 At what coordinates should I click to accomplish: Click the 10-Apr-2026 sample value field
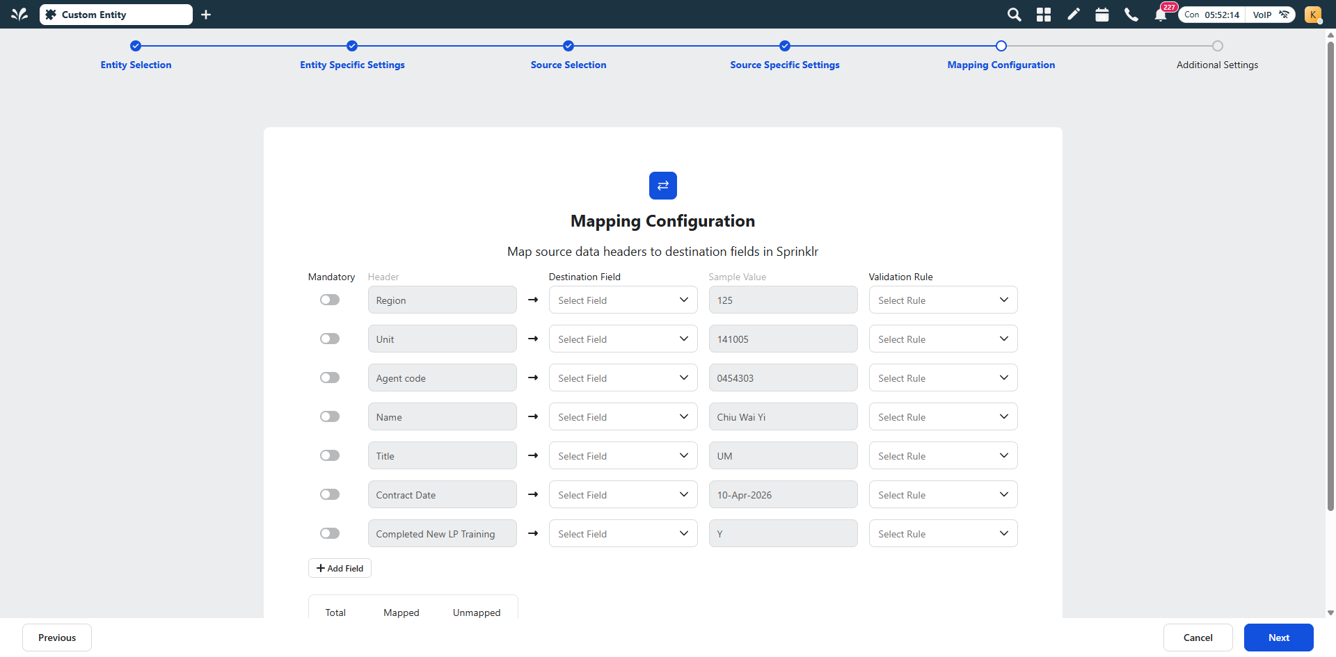(784, 494)
